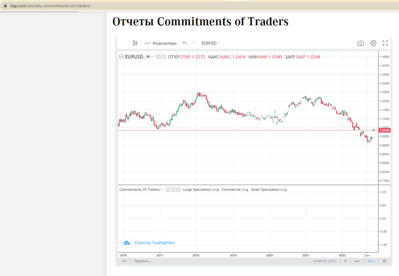Click the 1.2500 price scale label
Screen dimensions: 399x276
(385, 92)
